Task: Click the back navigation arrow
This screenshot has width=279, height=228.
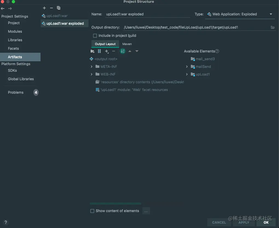Action: 3,9
